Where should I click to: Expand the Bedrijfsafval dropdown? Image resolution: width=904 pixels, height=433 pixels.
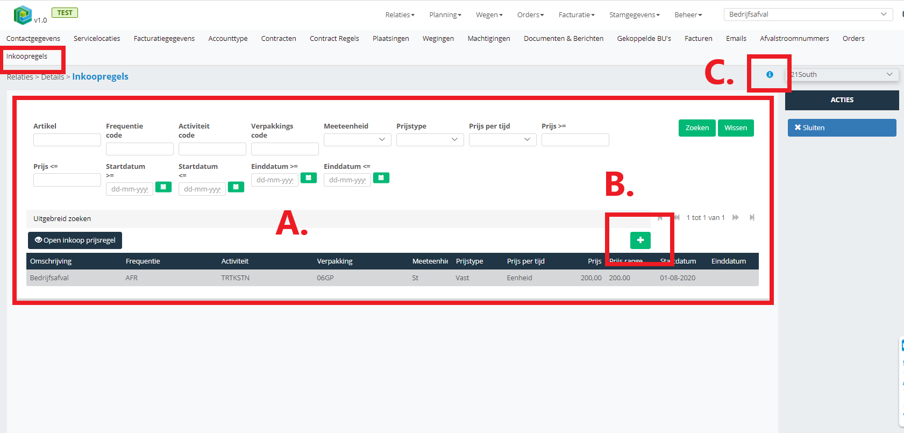(x=808, y=15)
